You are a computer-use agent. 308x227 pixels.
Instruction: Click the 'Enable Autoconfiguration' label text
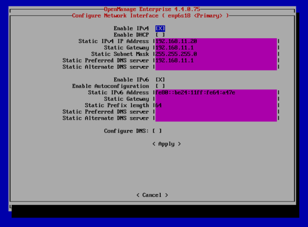click(x=110, y=86)
